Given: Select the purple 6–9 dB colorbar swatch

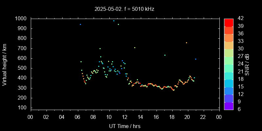Looking at the screenshot, I should [x=229, y=106].
